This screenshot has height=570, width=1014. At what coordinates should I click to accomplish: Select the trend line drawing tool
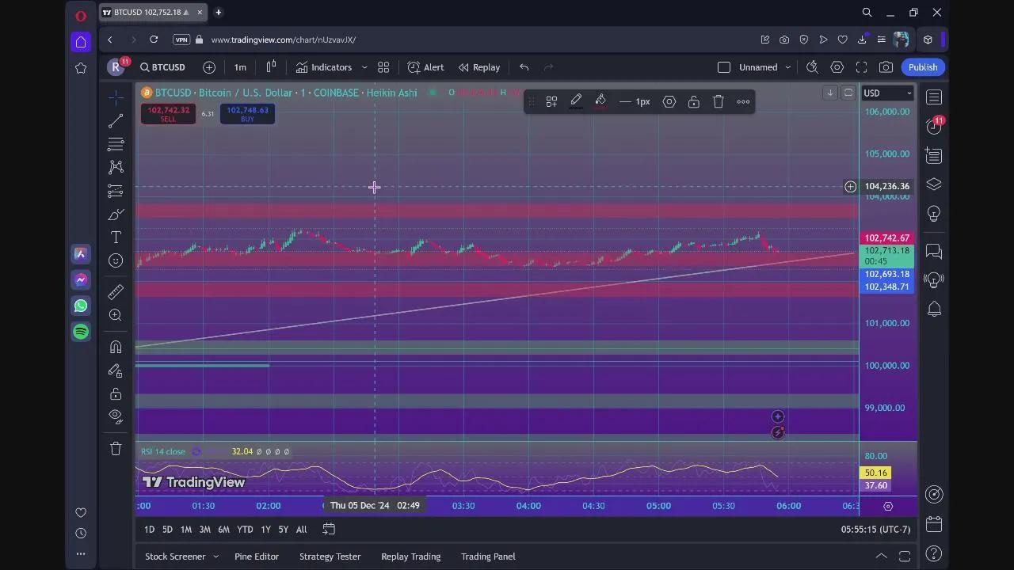116,120
